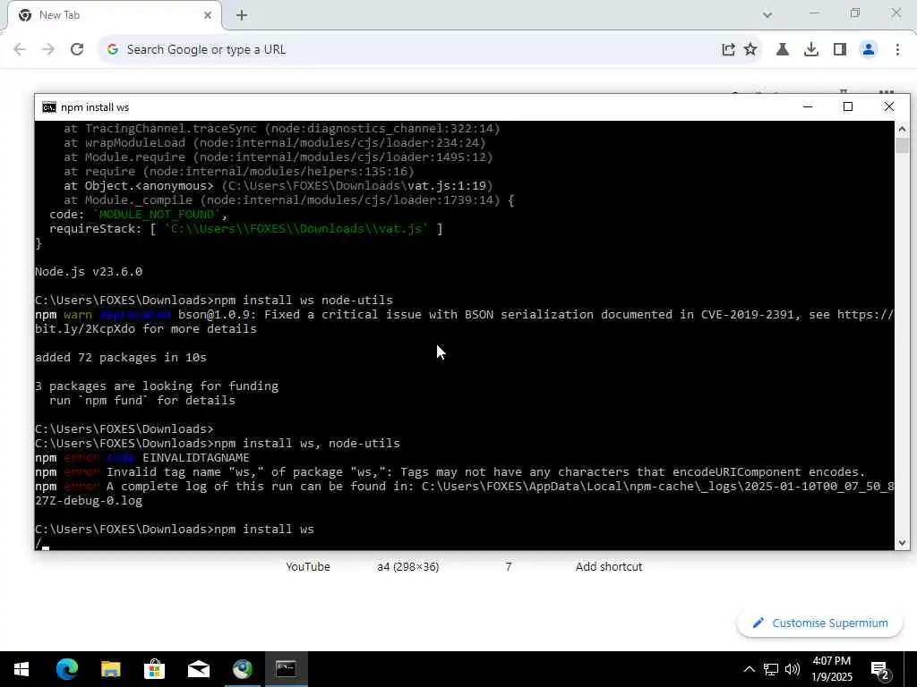
Task: Open Mail app from taskbar
Action: 198,669
